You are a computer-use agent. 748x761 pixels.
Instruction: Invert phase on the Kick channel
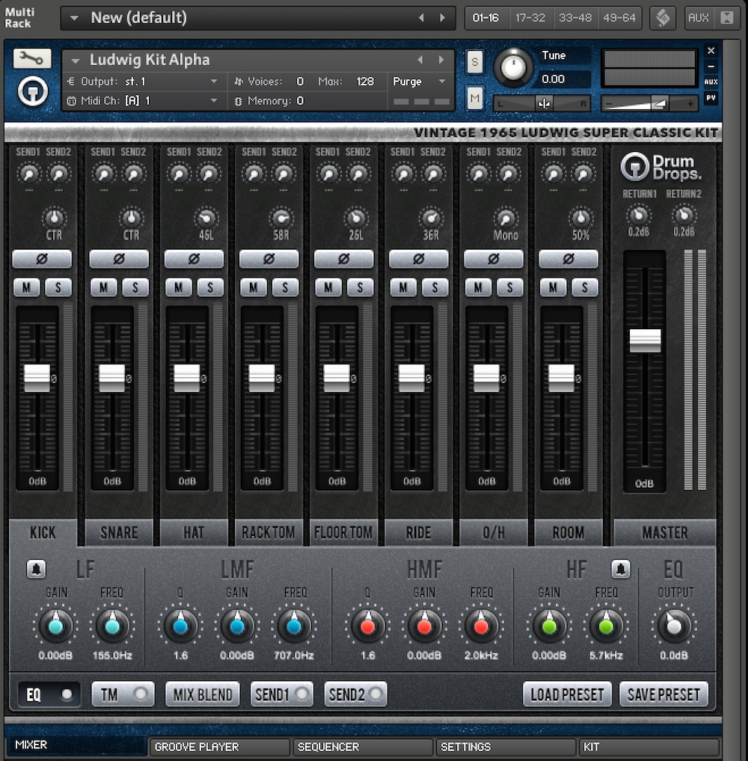coord(42,260)
